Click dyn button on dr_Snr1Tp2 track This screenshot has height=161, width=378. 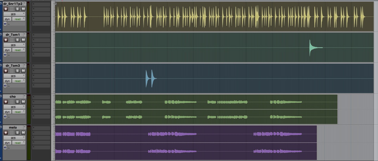coord(7,19)
